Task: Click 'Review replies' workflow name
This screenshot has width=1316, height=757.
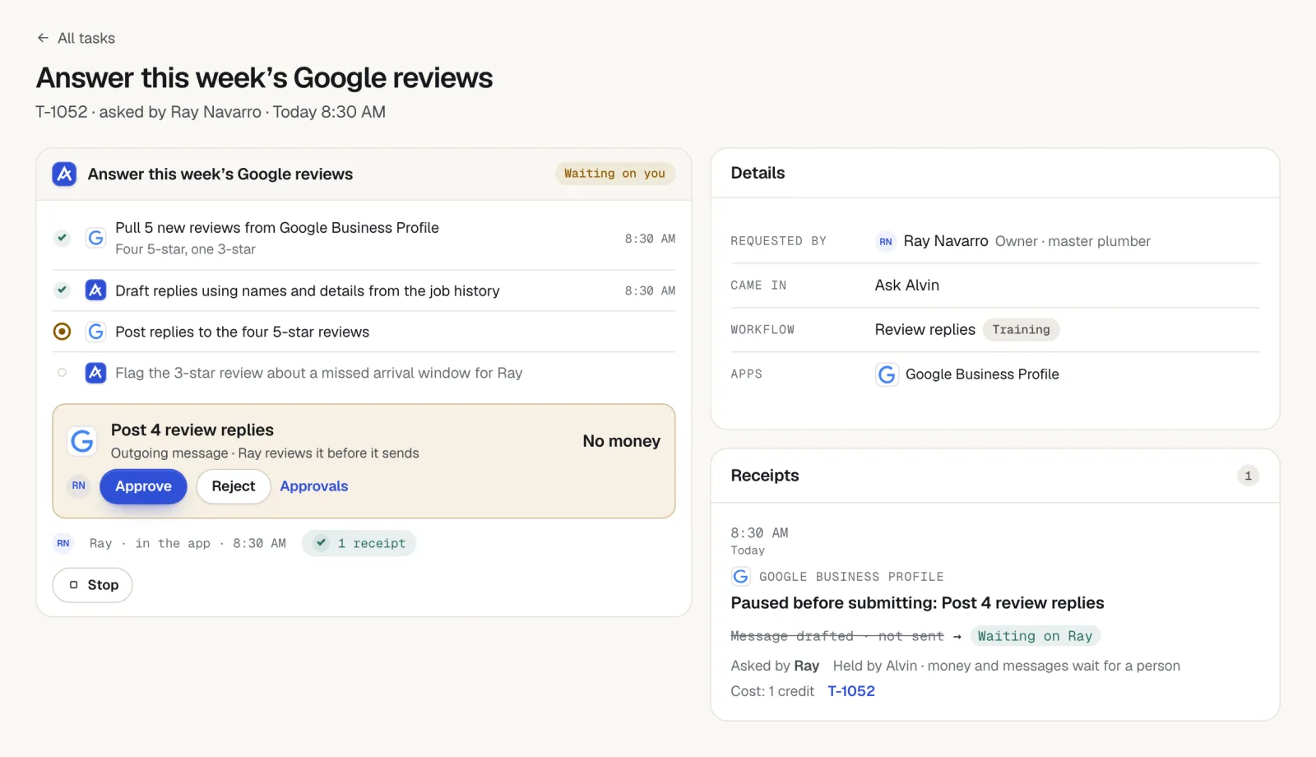Action: [x=925, y=329]
